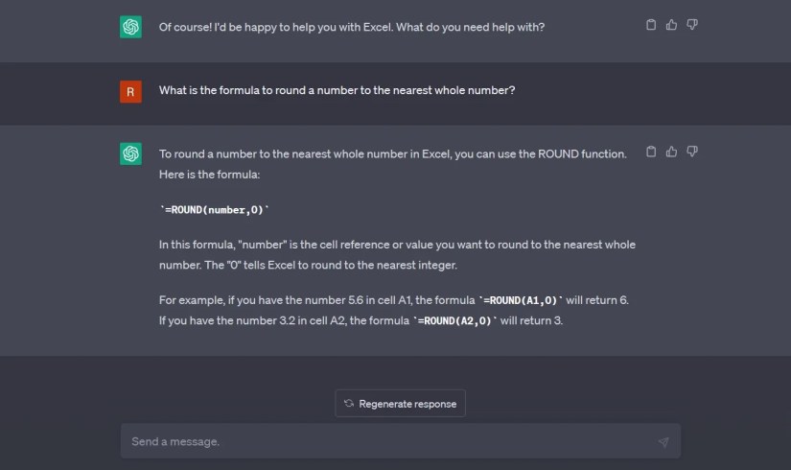Screen dimensions: 791x470
Task: Click the circular arrows icon in Regenerate button
Action: (x=349, y=404)
